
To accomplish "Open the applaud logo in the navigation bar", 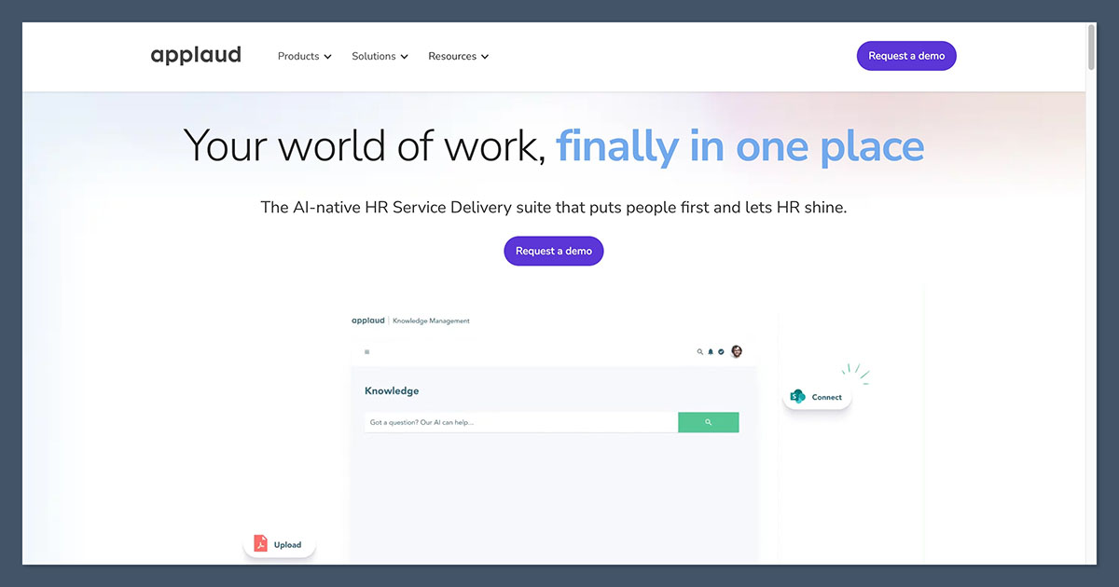I will [x=196, y=55].
